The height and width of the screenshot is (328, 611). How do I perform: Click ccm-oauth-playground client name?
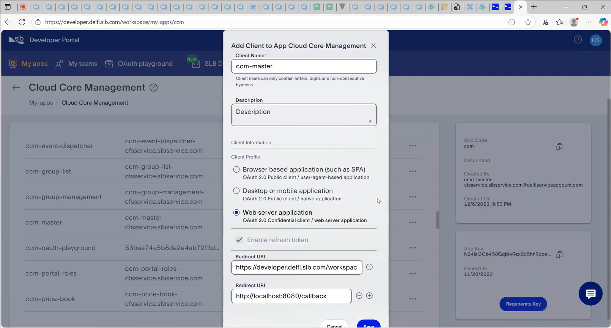point(60,248)
